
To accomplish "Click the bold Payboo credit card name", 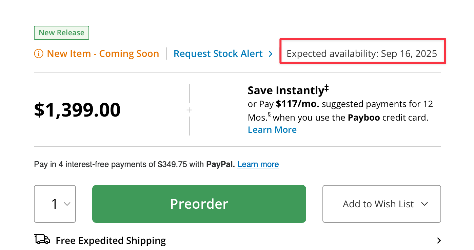I will (362, 118).
